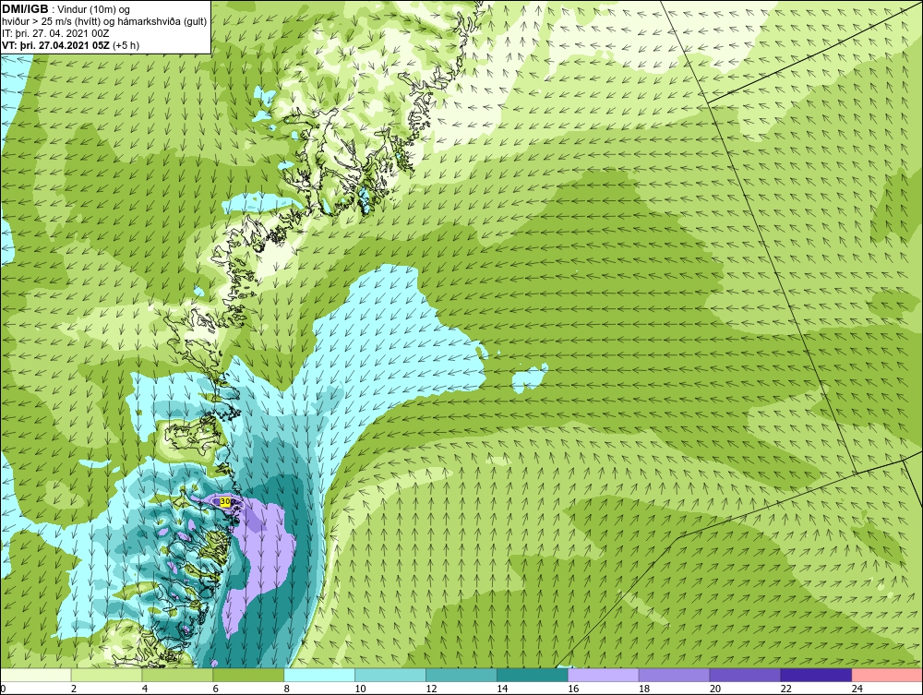Click the 10-12 m/s turquoise legend swatch
The height and width of the screenshot is (695, 923).
click(x=390, y=675)
